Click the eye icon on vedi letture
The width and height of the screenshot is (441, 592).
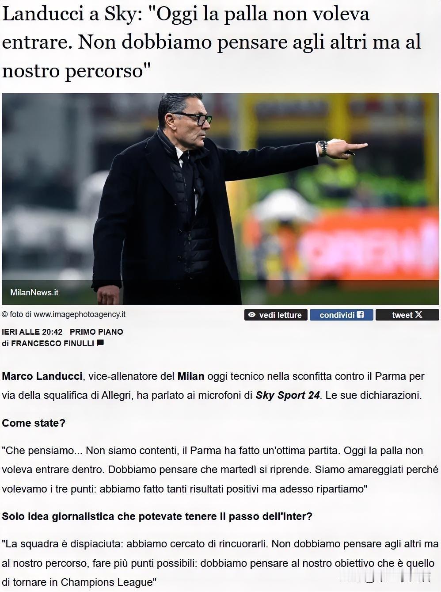pos(252,315)
